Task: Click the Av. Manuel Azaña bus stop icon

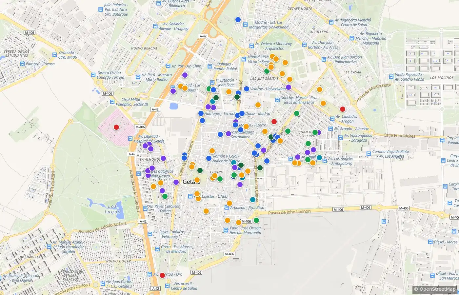Action: (x=49, y=247)
